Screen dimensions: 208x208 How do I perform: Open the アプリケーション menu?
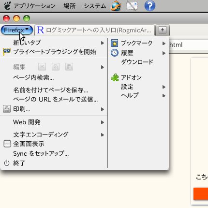click(x=34, y=6)
